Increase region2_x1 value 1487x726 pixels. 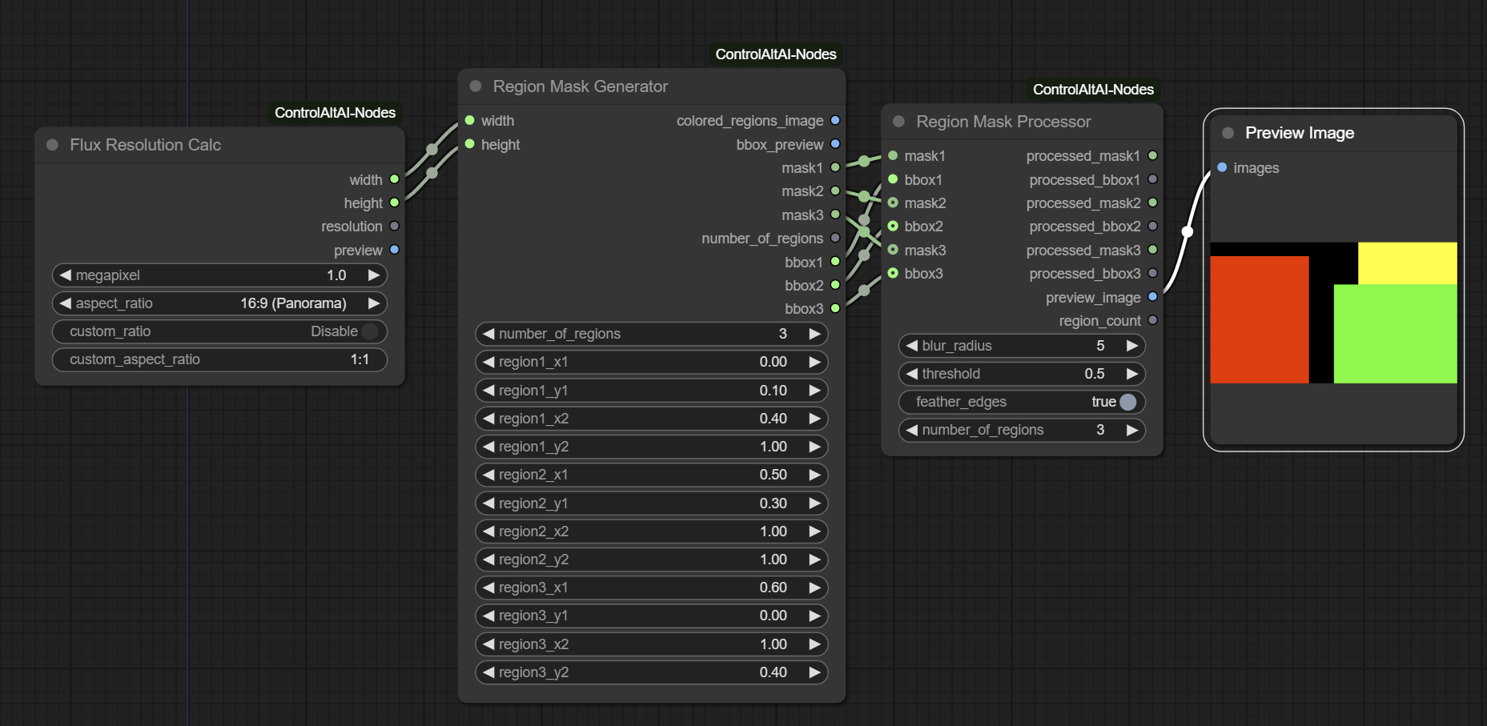pyautogui.click(x=814, y=475)
